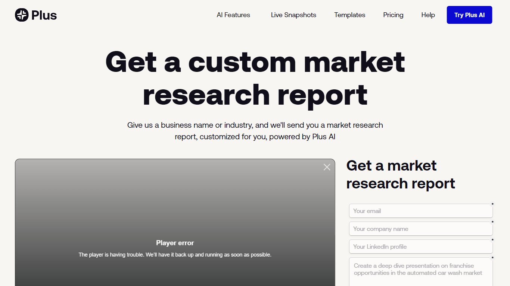Select the Your LinkedIn profile field
Image resolution: width=510 pixels, height=286 pixels.
click(421, 247)
